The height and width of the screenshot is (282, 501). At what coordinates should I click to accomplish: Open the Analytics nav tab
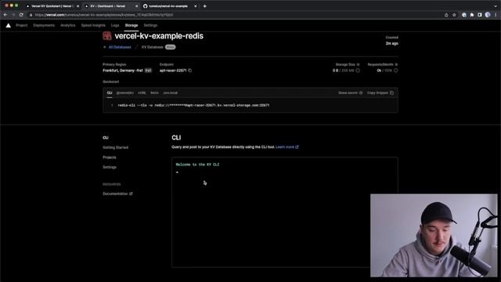click(68, 25)
